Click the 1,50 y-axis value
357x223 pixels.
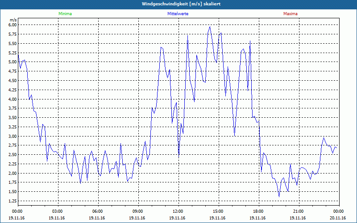[x=13, y=192]
